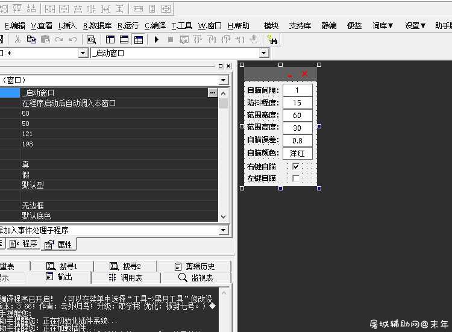452x332 pixels.
Task: Click the property list scroll-down arrow
Action: tap(223, 216)
